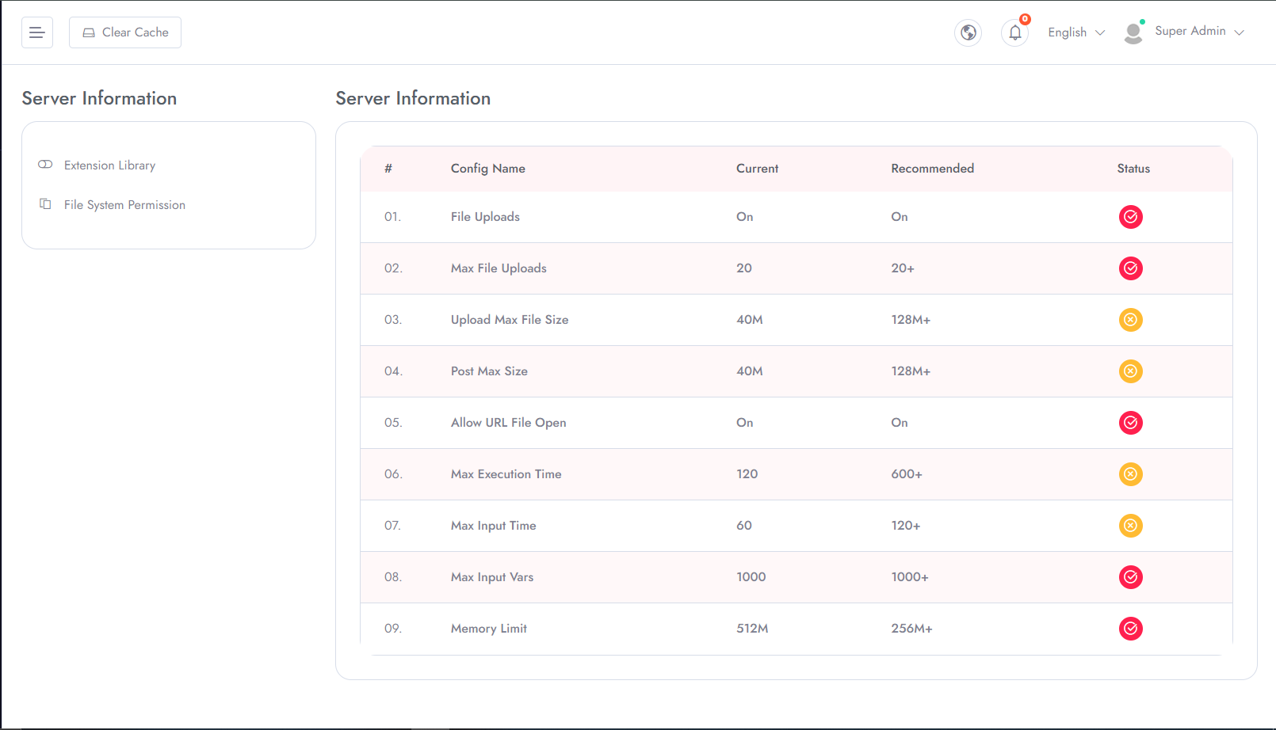The width and height of the screenshot is (1276, 730).
Task: Click Upload Max File Size warning icon
Action: (1130, 320)
